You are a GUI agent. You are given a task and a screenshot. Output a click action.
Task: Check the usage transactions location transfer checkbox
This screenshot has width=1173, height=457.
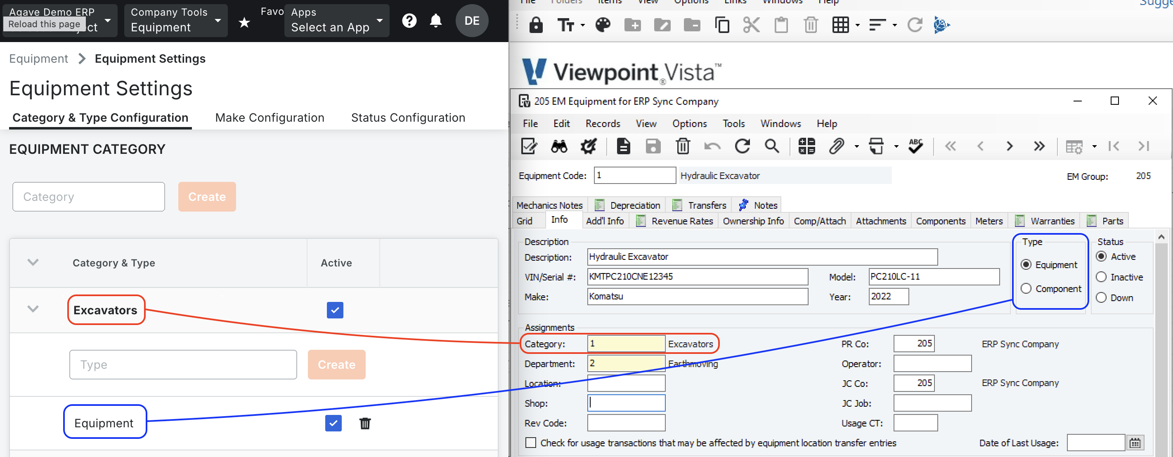[530, 443]
